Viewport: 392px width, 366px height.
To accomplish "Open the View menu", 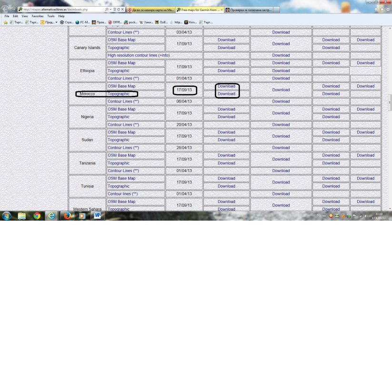I will (25, 16).
